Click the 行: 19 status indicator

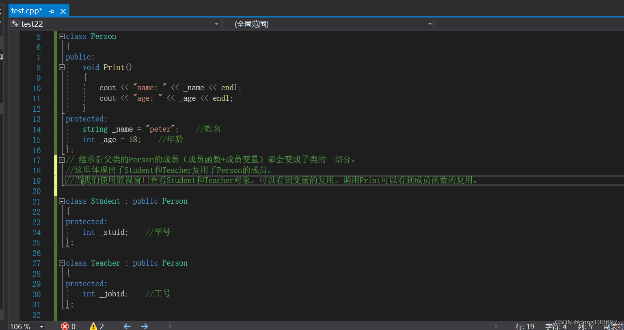[x=525, y=326]
